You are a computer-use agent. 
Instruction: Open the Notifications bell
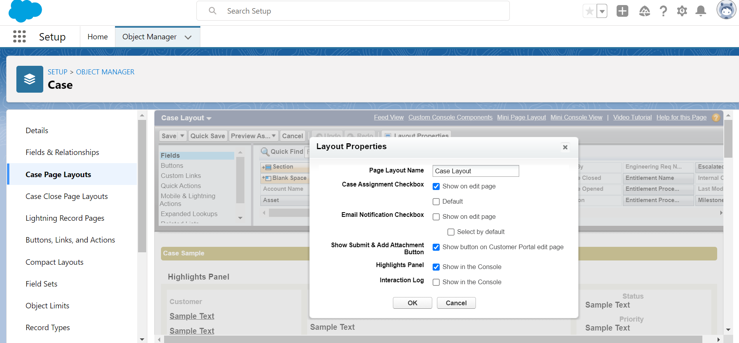(x=701, y=11)
